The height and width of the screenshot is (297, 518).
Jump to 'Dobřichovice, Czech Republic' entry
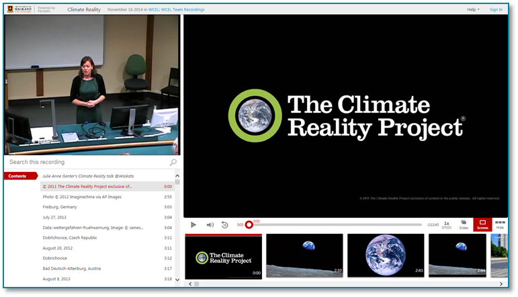107,238
